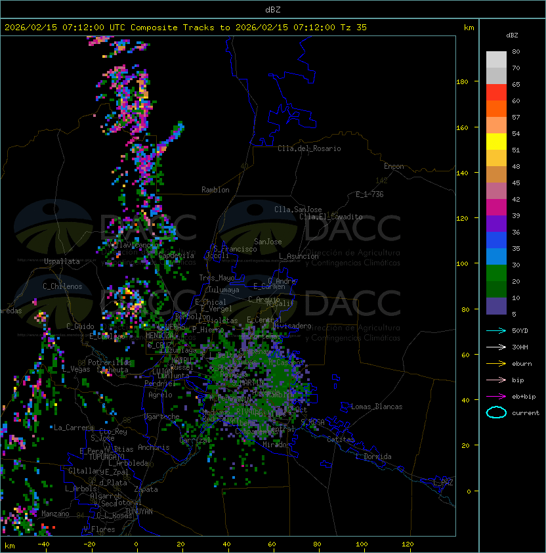Click the 'MENDOZA' city label
This screenshot has height=553, width=546.
[159, 336]
